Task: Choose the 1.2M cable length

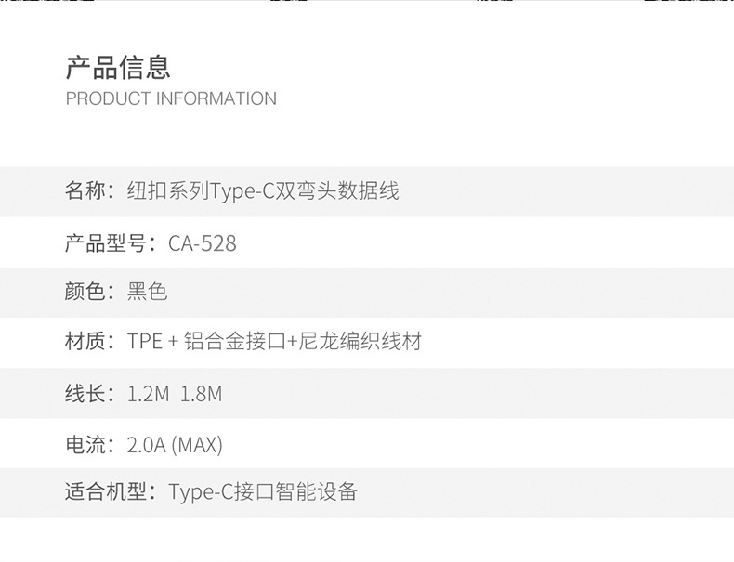Action: click(x=148, y=394)
